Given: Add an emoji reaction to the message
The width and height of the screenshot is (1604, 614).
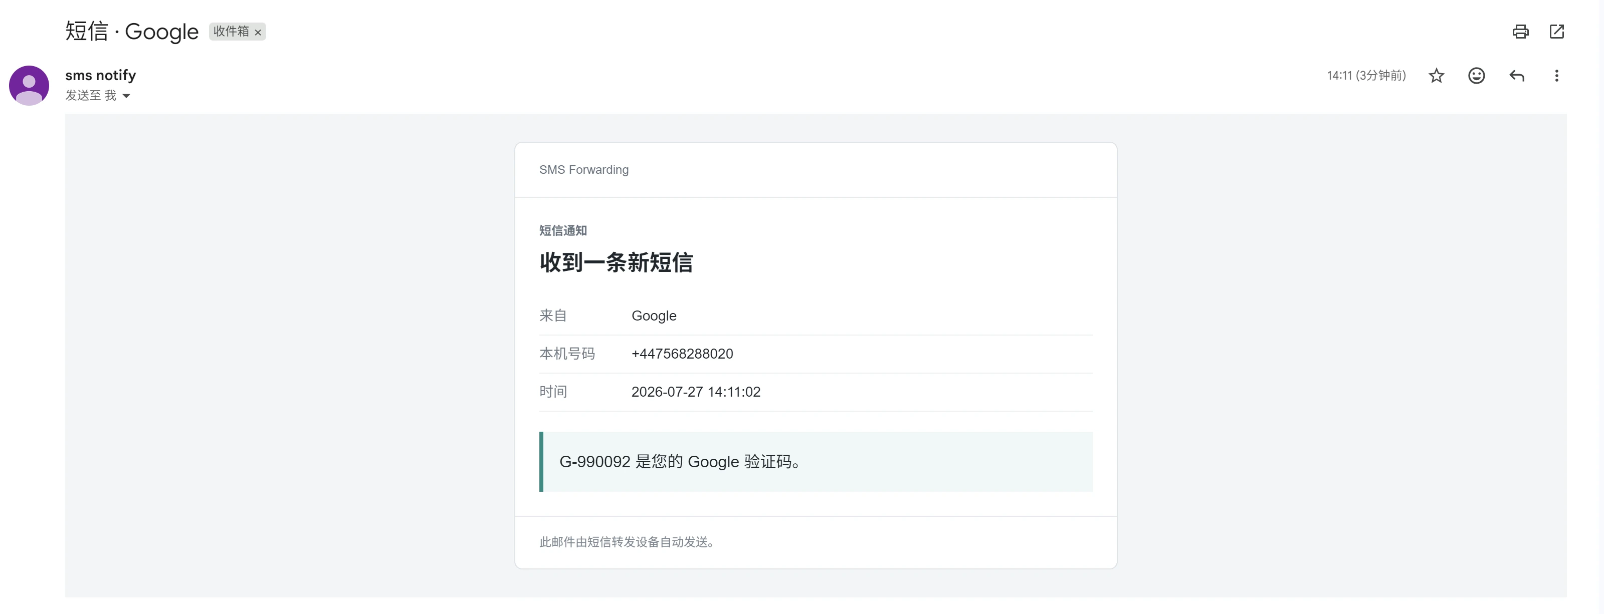Looking at the screenshot, I should pos(1476,76).
